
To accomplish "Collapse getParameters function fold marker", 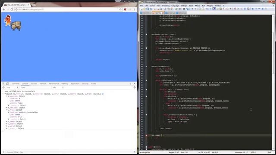I will 146,66.
